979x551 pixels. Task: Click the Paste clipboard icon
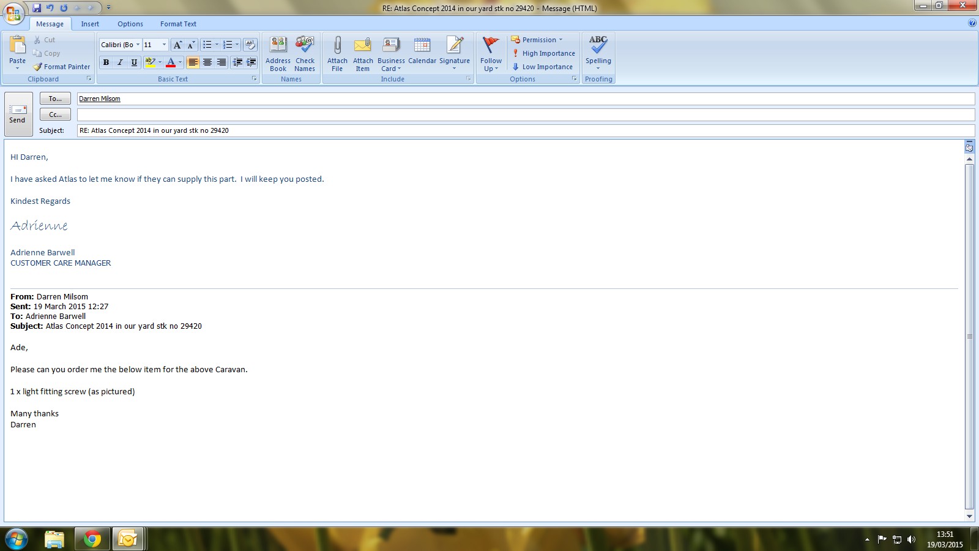click(18, 46)
